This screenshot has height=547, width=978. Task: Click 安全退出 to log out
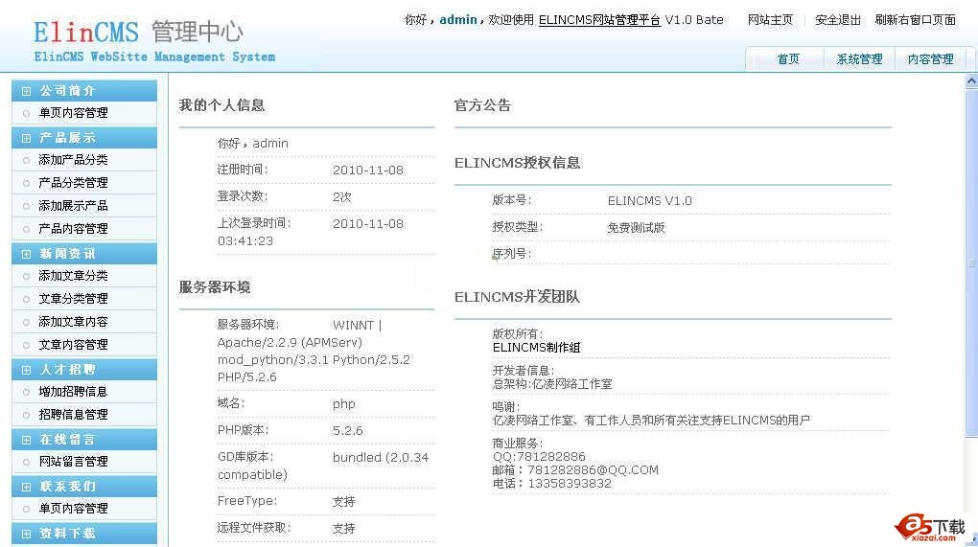click(x=838, y=20)
